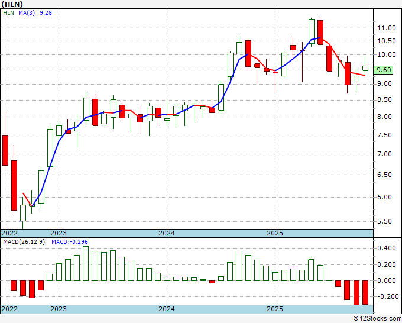Click the 10.00 price axis label
402x323 pixels.
(x=387, y=54)
